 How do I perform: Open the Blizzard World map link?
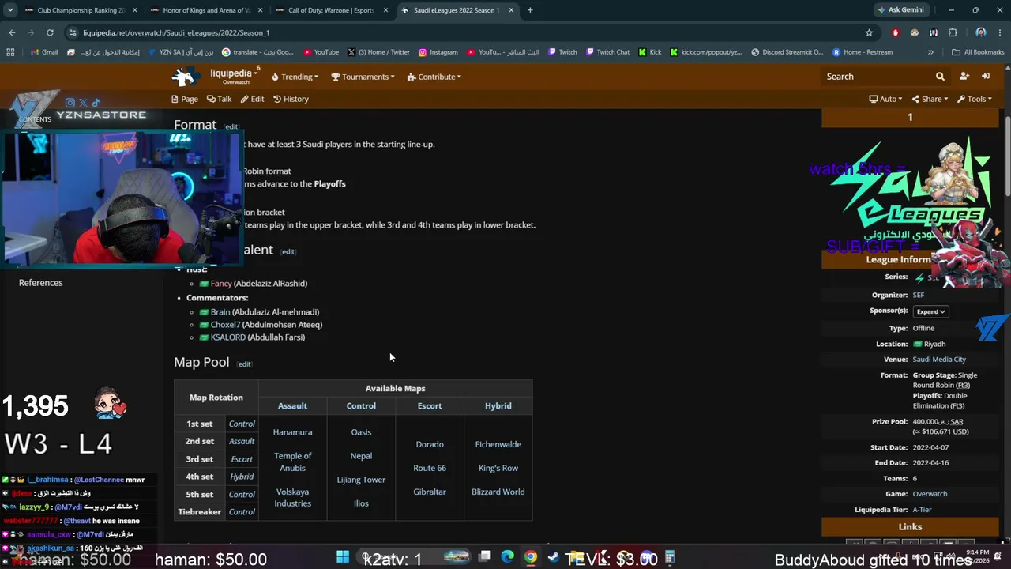point(498,492)
